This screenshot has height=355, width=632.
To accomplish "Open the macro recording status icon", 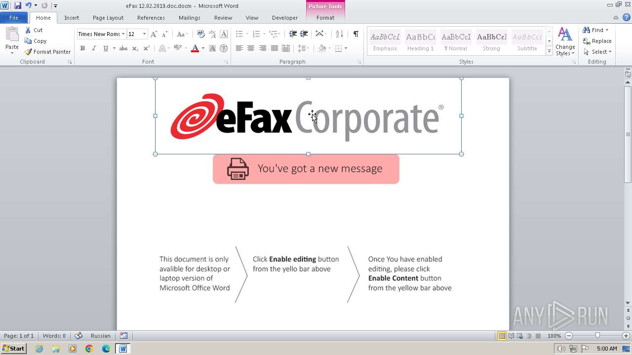I will pyautogui.click(x=123, y=336).
